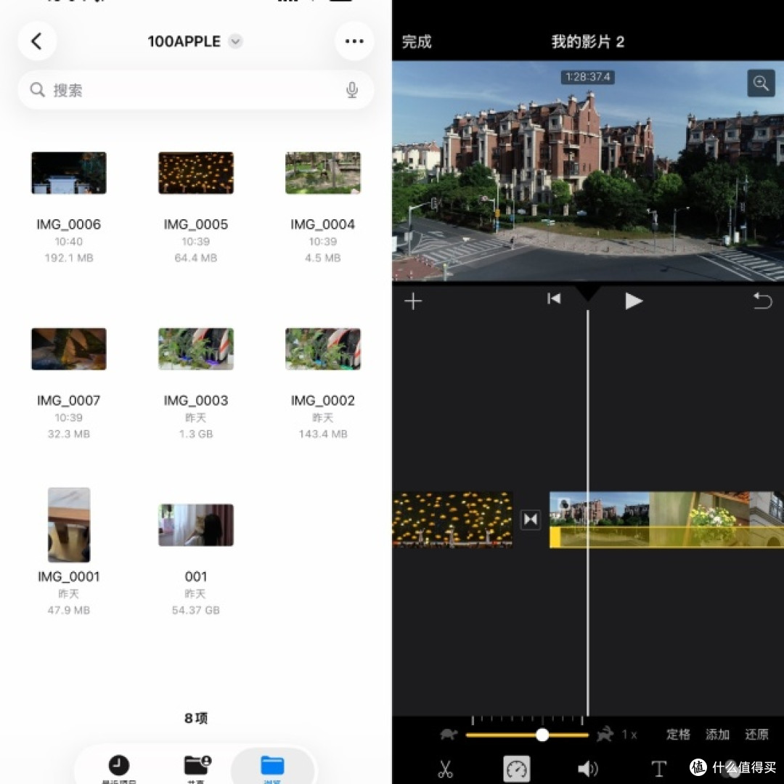The height and width of the screenshot is (784, 784).
Task: Select the 001 file name label
Action: point(195,576)
